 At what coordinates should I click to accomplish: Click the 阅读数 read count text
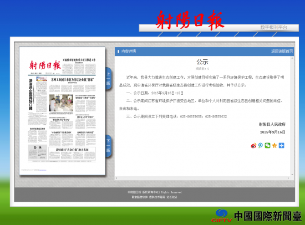tap(202, 69)
